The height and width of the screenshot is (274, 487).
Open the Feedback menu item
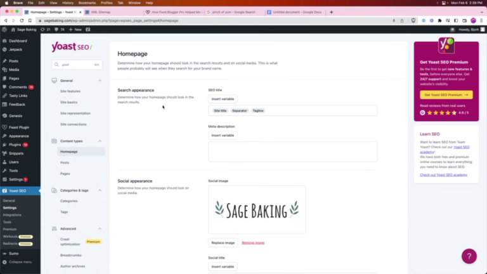[16, 105]
